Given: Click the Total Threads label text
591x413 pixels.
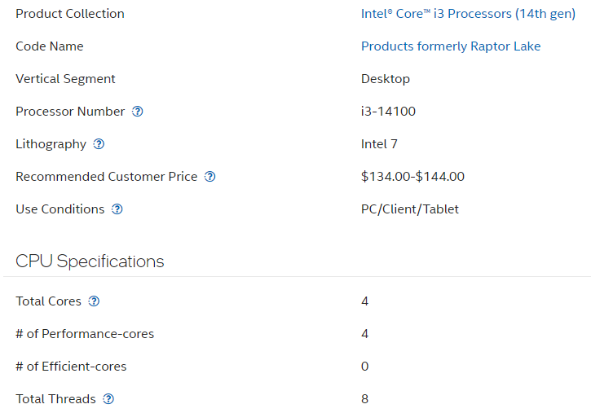Looking at the screenshot, I should click(55, 398).
